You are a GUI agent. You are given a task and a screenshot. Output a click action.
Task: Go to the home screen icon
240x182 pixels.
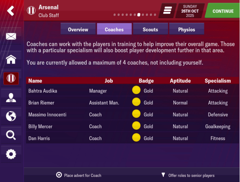click(11, 59)
